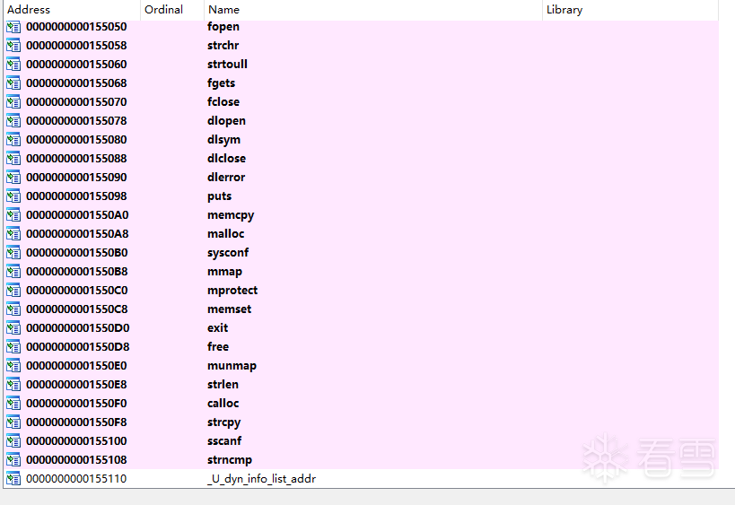Select the dlerror import name
735x505 pixels.
coord(226,178)
